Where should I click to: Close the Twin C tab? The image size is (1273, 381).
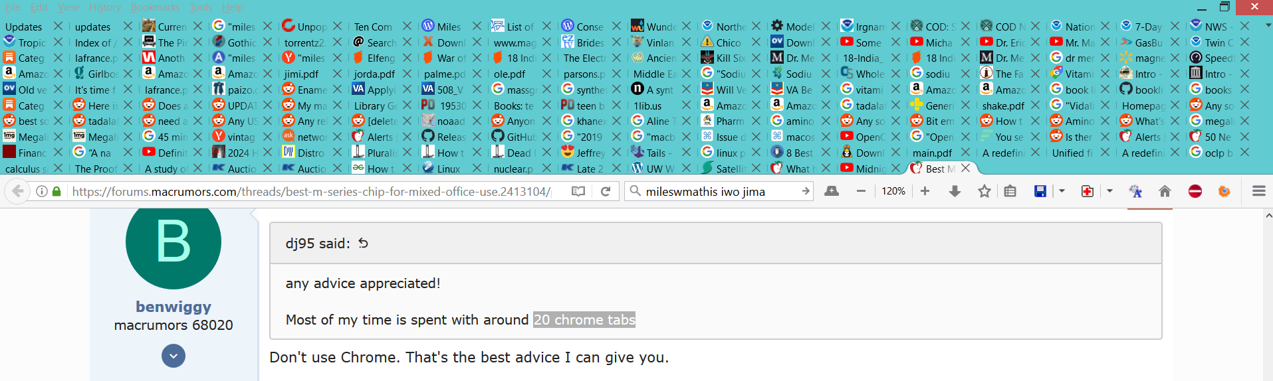[1244, 42]
